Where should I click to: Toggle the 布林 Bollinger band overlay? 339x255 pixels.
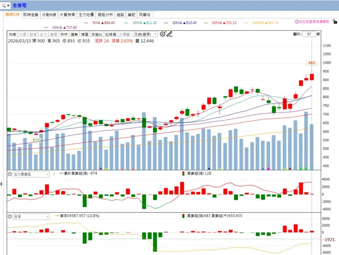coord(64,34)
